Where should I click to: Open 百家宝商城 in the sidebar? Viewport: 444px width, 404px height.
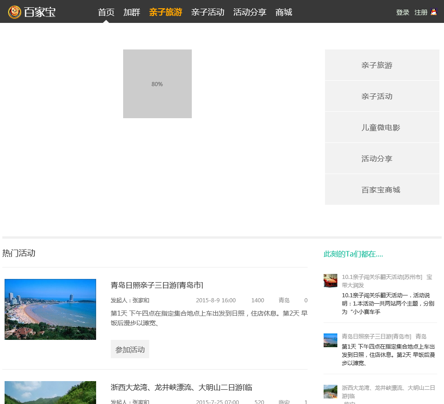pos(382,190)
